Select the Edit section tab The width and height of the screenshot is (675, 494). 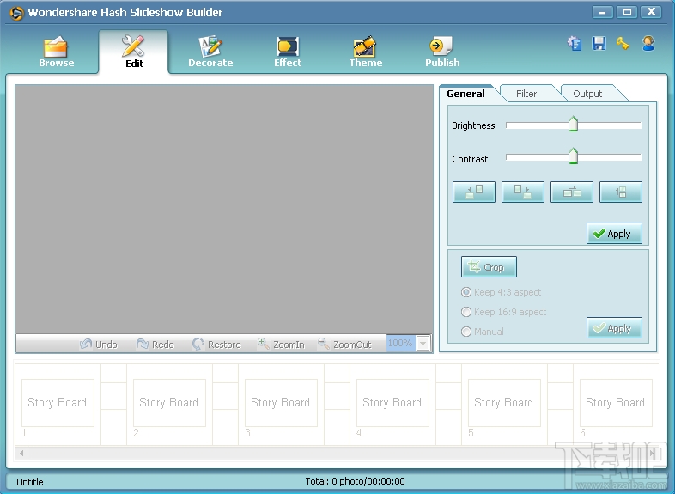coord(133,52)
